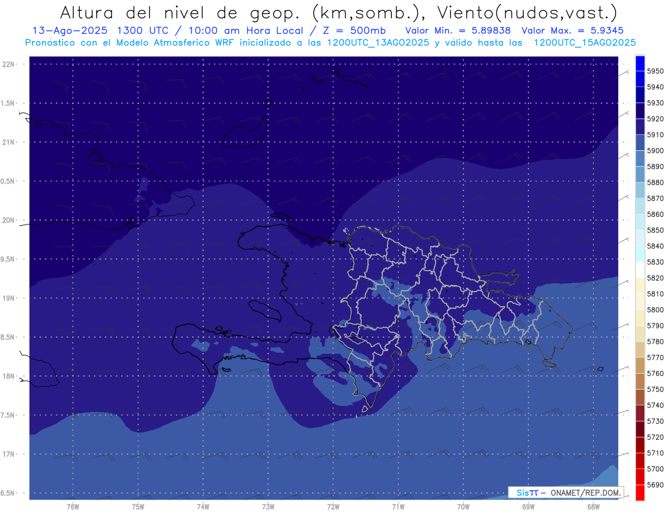Click the 72W longitude label
Image resolution: width=666 pixels, height=514 pixels.
tap(333, 506)
